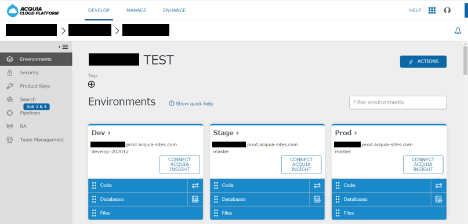468x224 pixels.
Task: Grab the Stage Code drag handle
Action: point(216,186)
